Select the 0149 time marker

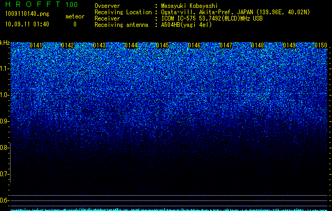[x=289, y=45]
